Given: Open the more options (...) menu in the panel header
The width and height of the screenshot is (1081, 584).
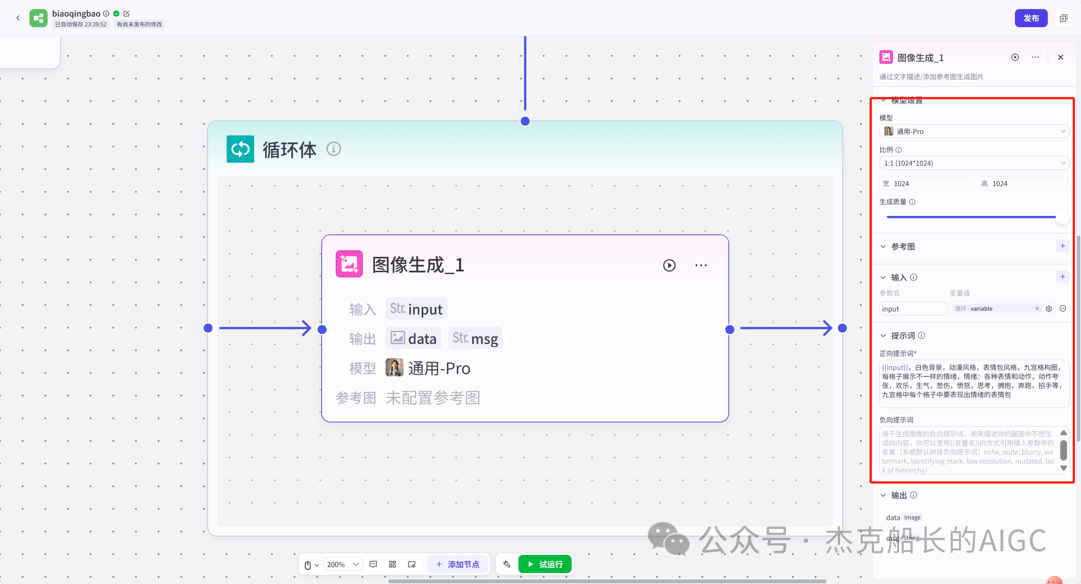Looking at the screenshot, I should pos(1035,57).
